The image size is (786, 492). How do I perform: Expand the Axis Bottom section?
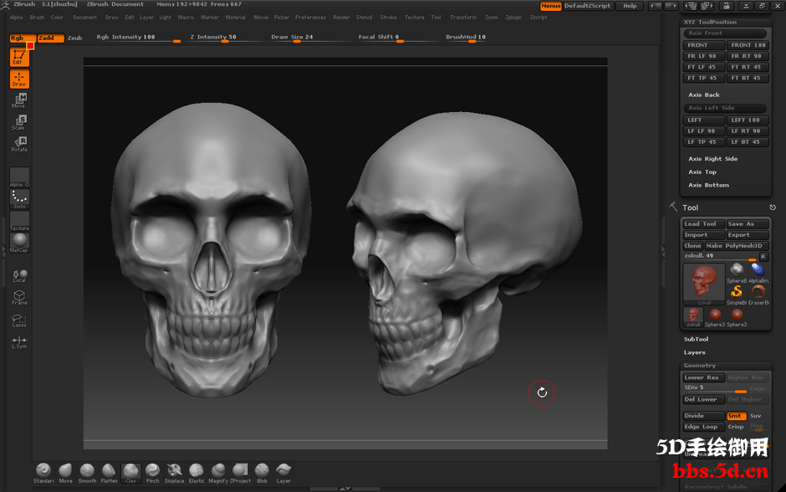pos(708,185)
